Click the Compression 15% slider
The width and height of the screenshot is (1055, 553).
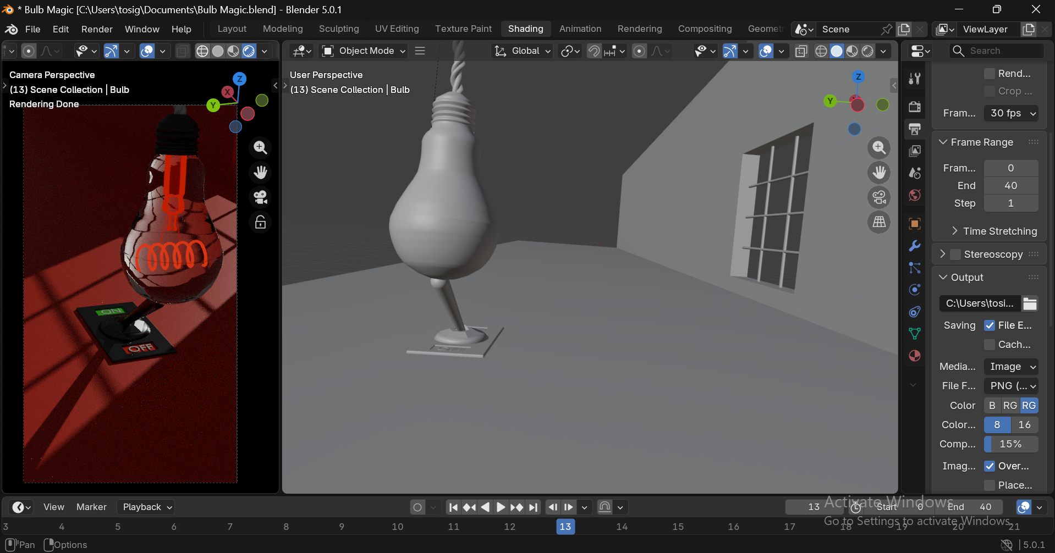coord(1011,444)
